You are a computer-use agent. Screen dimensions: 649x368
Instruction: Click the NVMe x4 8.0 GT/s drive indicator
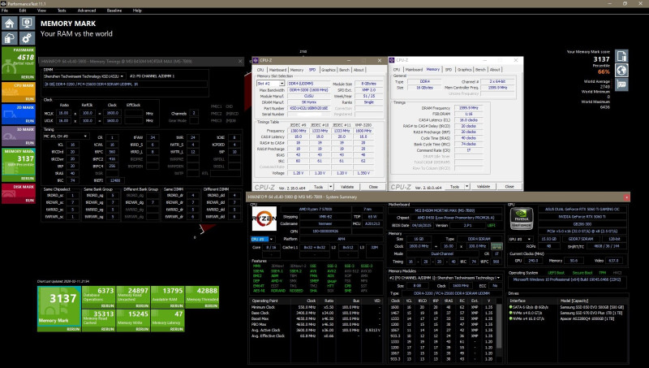coord(511,313)
